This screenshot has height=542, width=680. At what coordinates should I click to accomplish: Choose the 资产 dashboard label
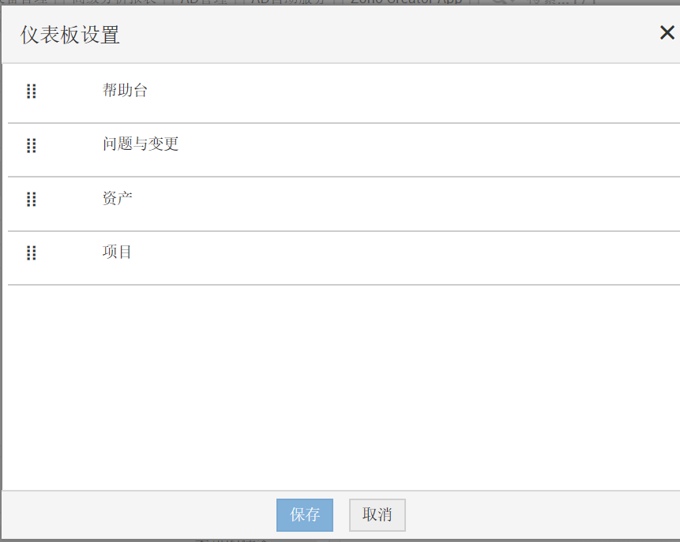[118, 198]
